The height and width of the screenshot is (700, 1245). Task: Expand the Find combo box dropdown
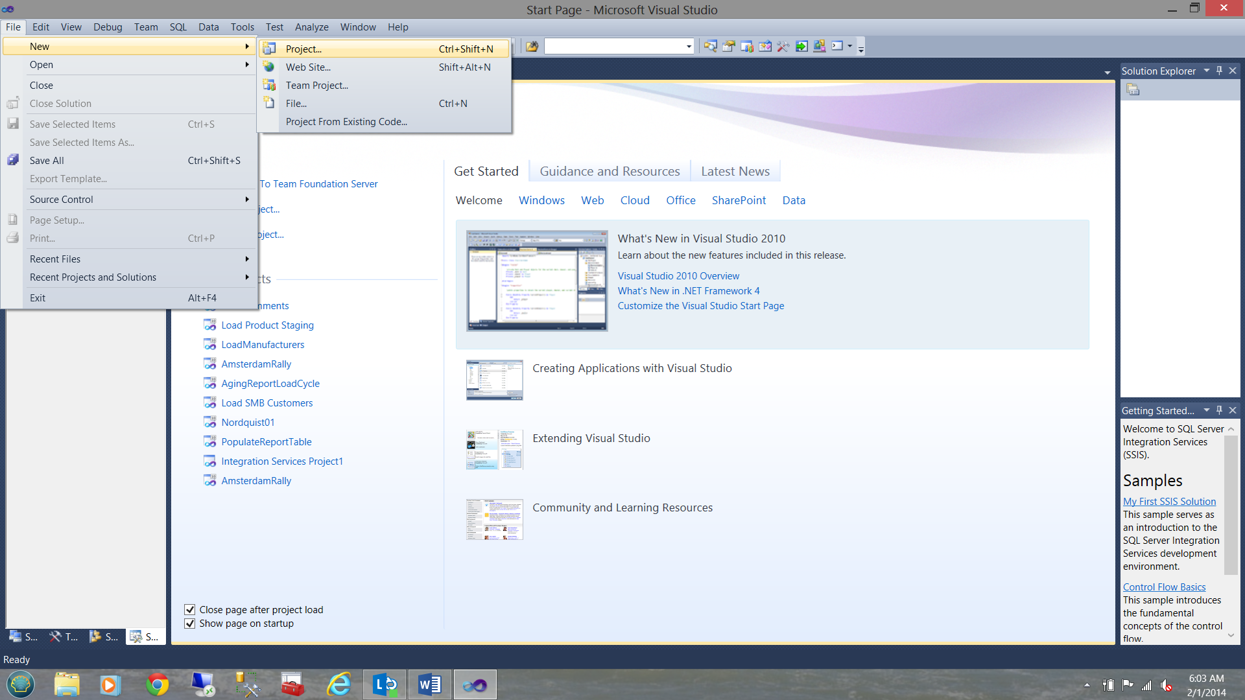pos(689,46)
